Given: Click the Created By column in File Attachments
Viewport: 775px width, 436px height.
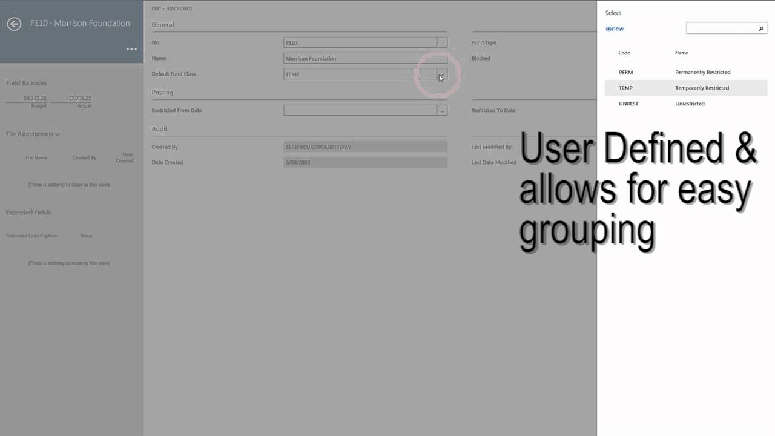Looking at the screenshot, I should pyautogui.click(x=84, y=157).
